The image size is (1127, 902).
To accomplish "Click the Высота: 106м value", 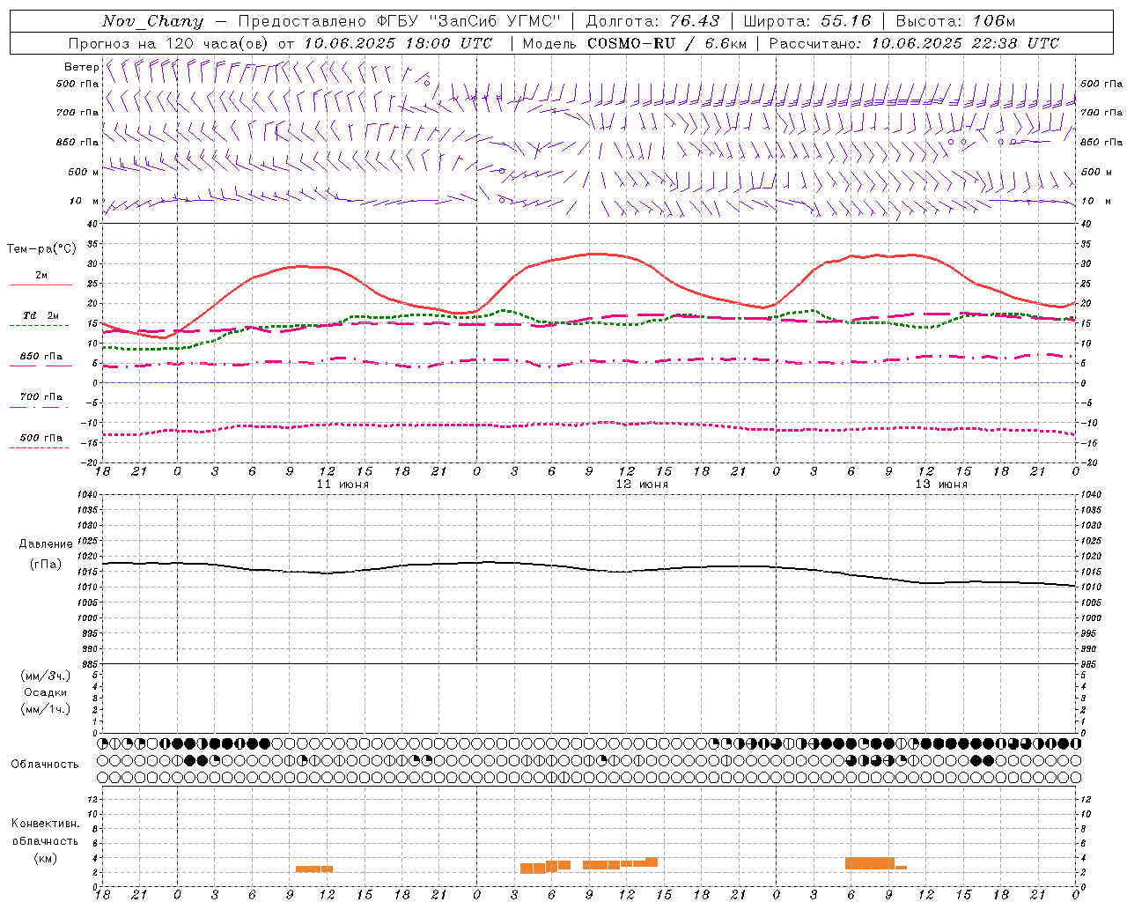I will coord(955,21).
